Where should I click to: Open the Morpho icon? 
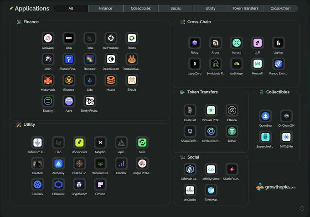pyautogui.click(x=100, y=143)
